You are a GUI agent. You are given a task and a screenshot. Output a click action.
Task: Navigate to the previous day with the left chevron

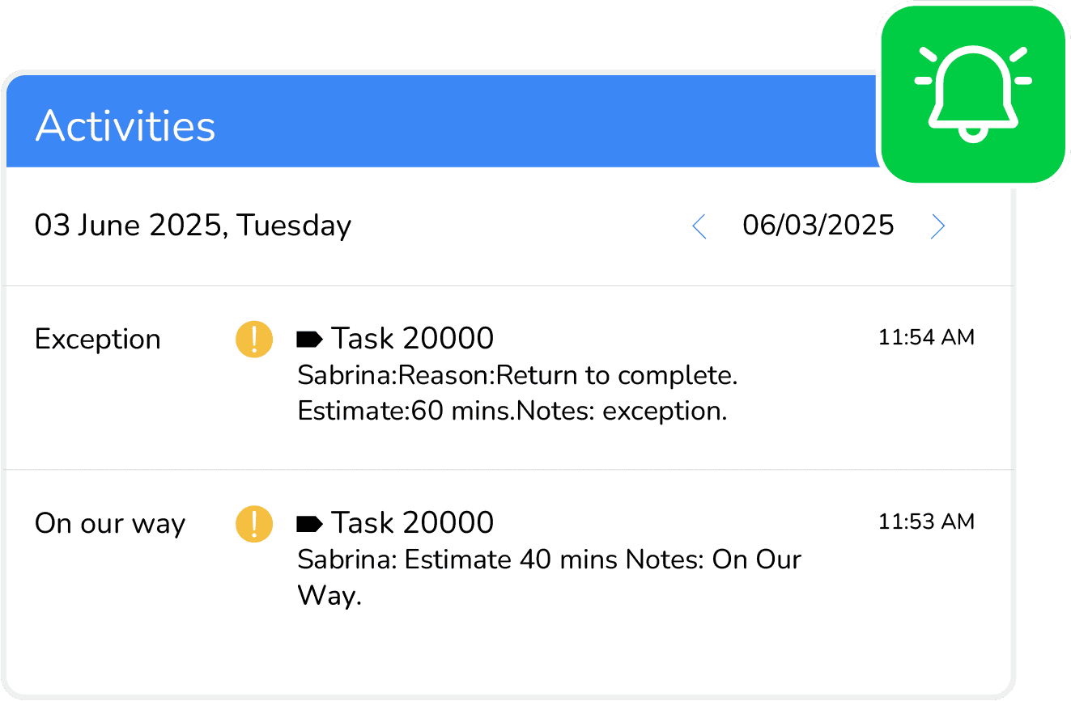699,226
